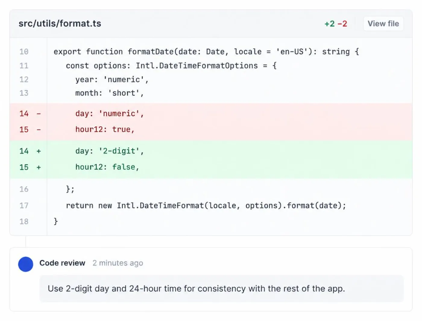Click line number 11 in the gutter
The image size is (422, 321).
[x=24, y=65]
